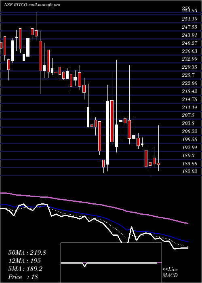This screenshot has width=202, height=283.
Task: Click the 225.7 price axis label
Action: (188, 75)
